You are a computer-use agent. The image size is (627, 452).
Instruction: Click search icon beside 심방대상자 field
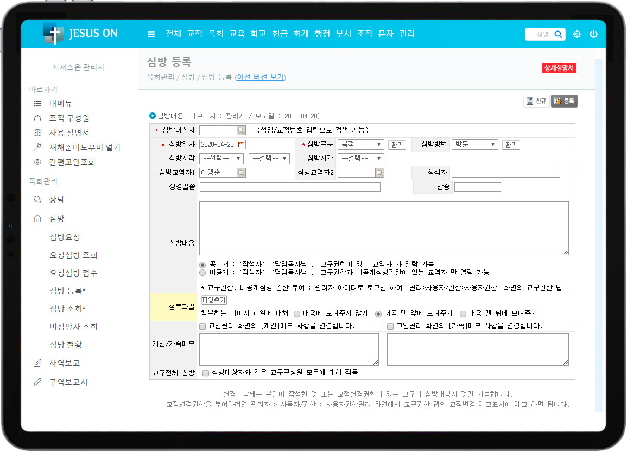[241, 130]
